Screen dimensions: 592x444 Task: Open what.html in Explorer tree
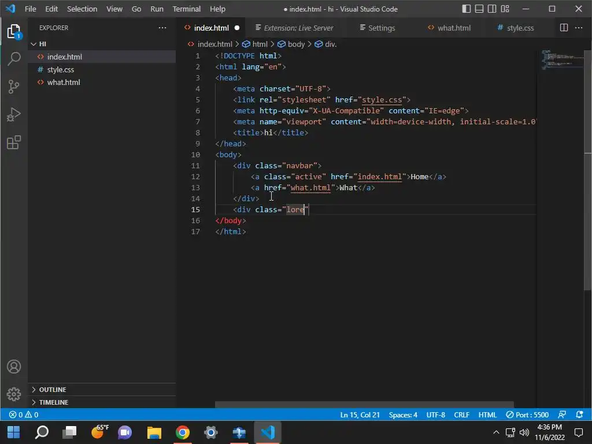102,82
